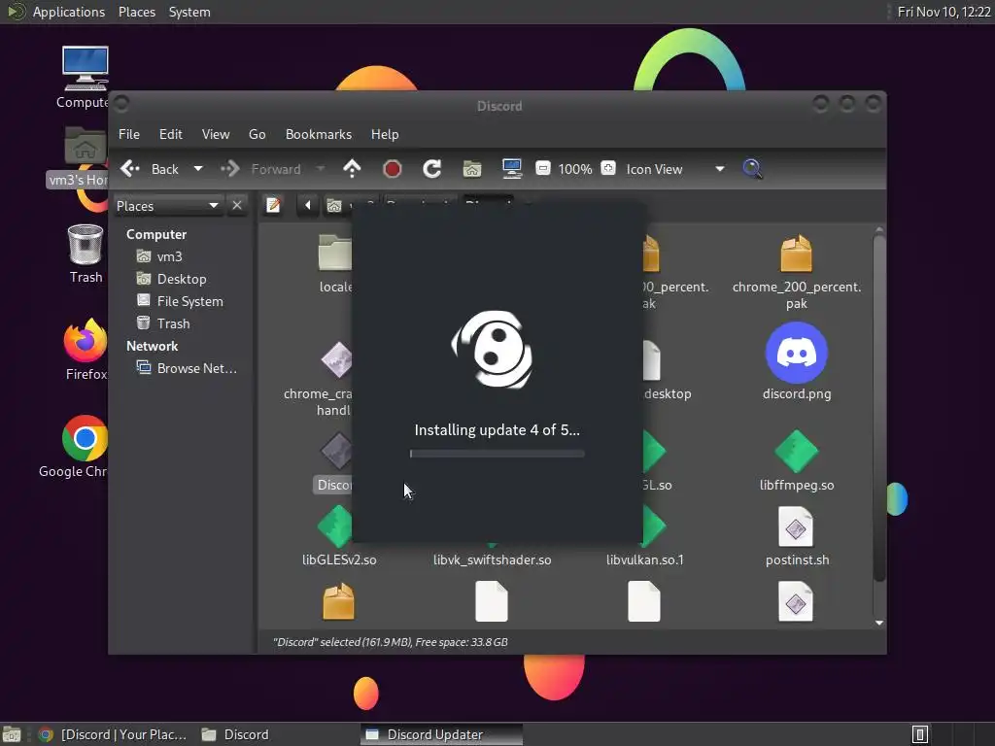Reload the current folder
Viewport: 995px width, 746px height.
[x=432, y=169]
